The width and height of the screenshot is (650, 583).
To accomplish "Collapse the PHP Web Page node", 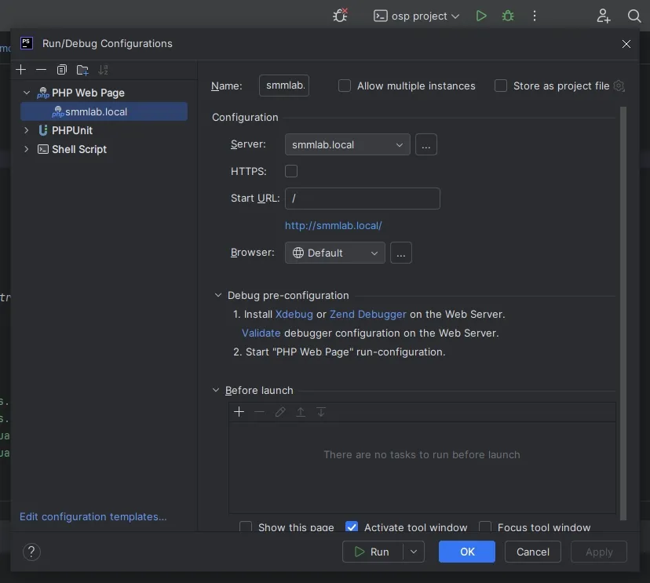I will [x=27, y=93].
